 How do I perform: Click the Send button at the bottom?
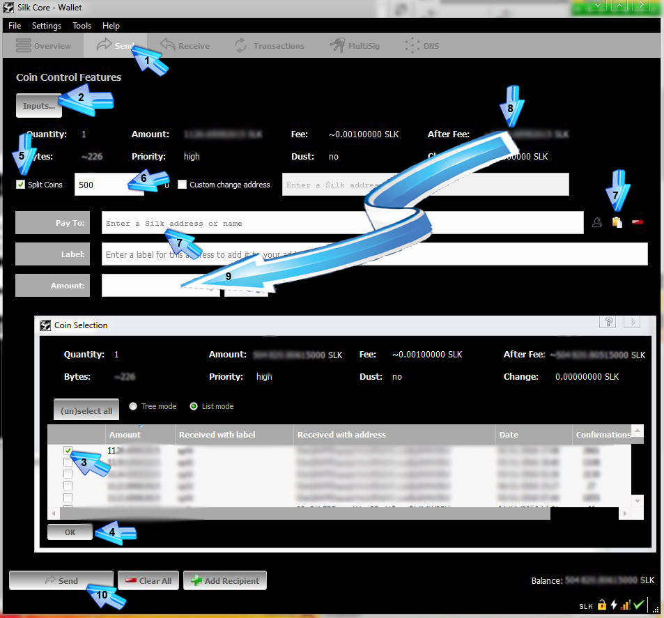[61, 580]
